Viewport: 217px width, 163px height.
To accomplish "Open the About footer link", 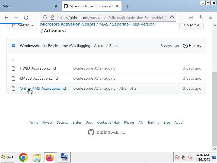I will [179, 123].
